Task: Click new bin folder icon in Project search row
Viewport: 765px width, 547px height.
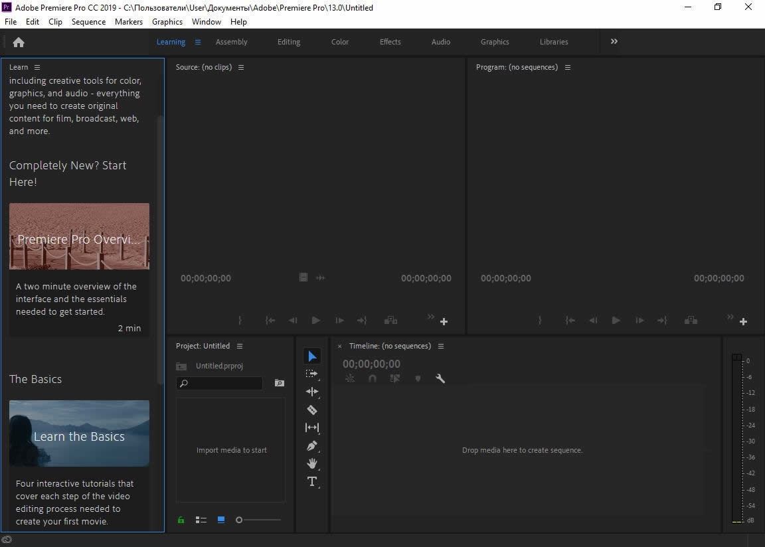Action: 279,383
